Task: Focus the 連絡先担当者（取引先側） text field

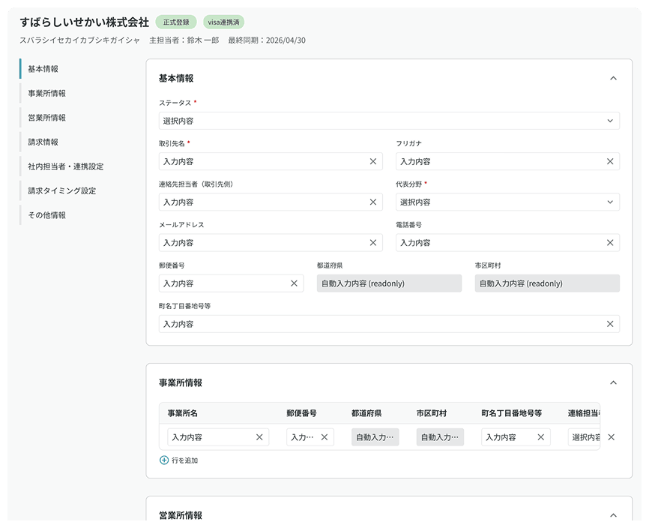Action: (x=271, y=202)
